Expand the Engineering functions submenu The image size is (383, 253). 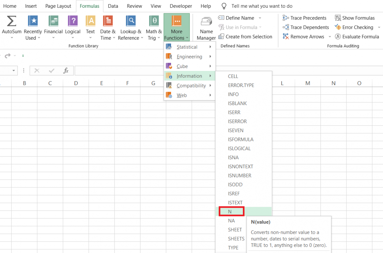click(189, 57)
